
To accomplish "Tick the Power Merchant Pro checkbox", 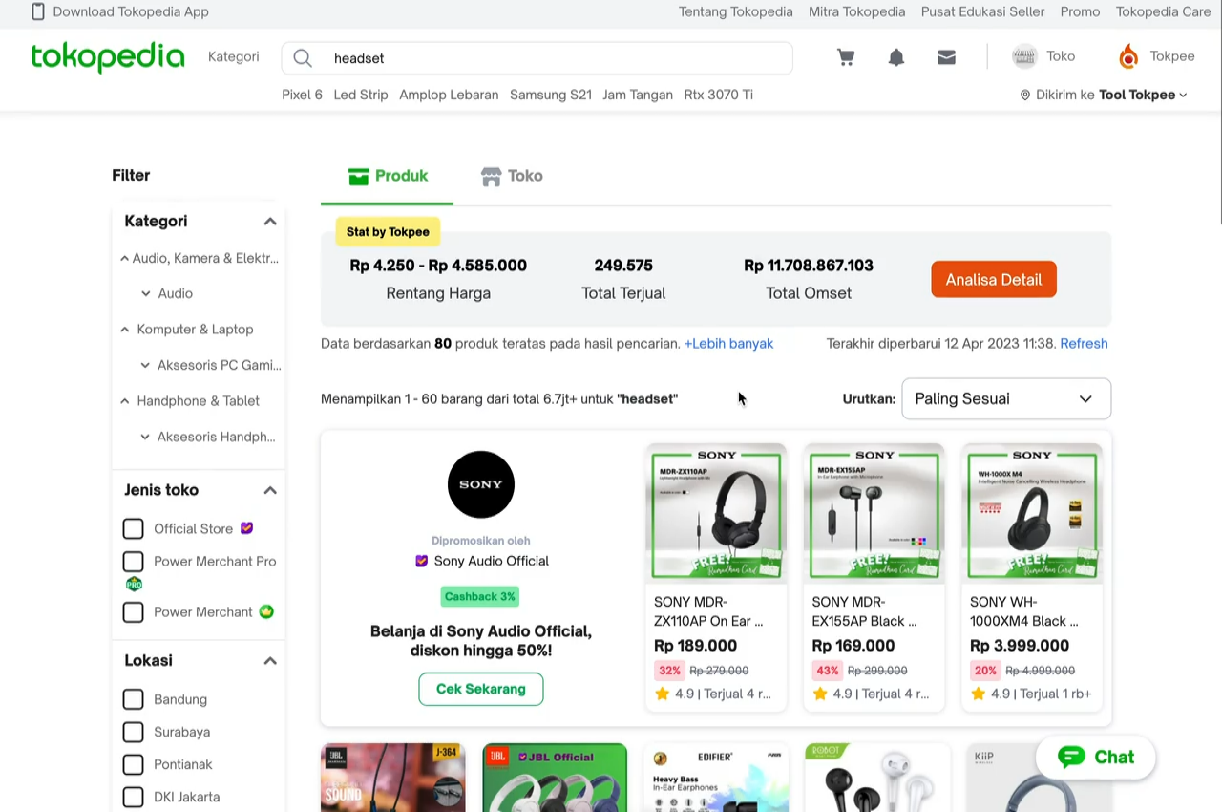I will tap(134, 561).
